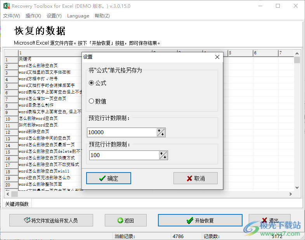This screenshot has height=240, width=305.
Task: Select row header 10
Action: 11,119
